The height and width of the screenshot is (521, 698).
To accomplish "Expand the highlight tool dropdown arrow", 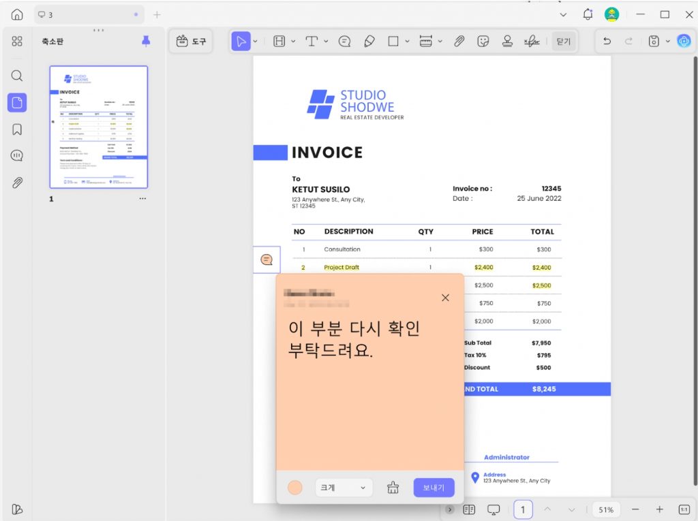I will point(293,42).
